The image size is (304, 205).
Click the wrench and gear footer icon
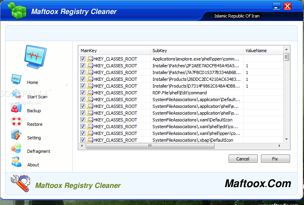(21, 184)
